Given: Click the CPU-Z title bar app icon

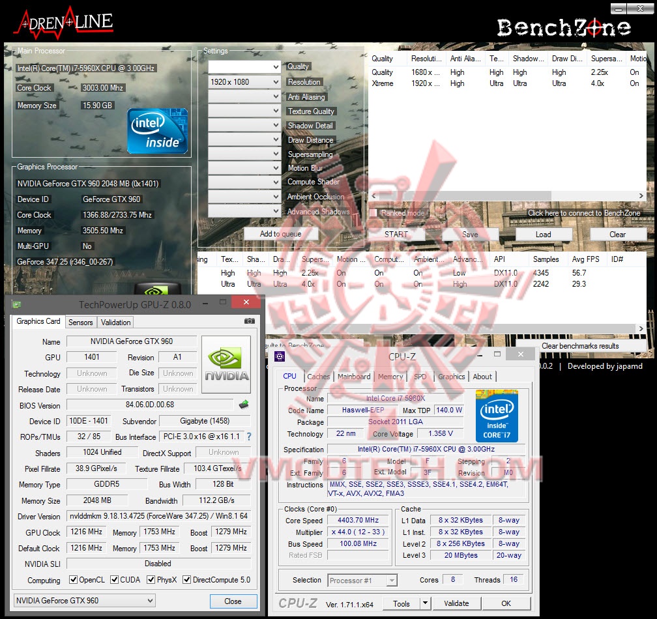Looking at the screenshot, I should [280, 356].
